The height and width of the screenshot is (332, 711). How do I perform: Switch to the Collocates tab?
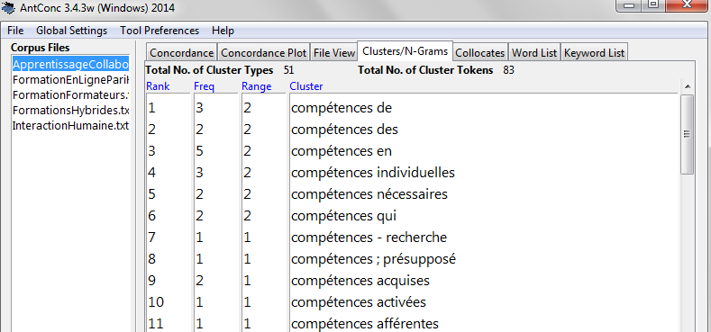click(x=479, y=52)
